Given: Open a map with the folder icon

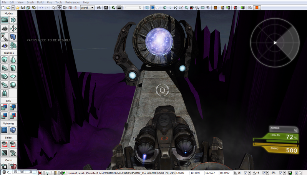Looking at the screenshot, I should (8, 8).
